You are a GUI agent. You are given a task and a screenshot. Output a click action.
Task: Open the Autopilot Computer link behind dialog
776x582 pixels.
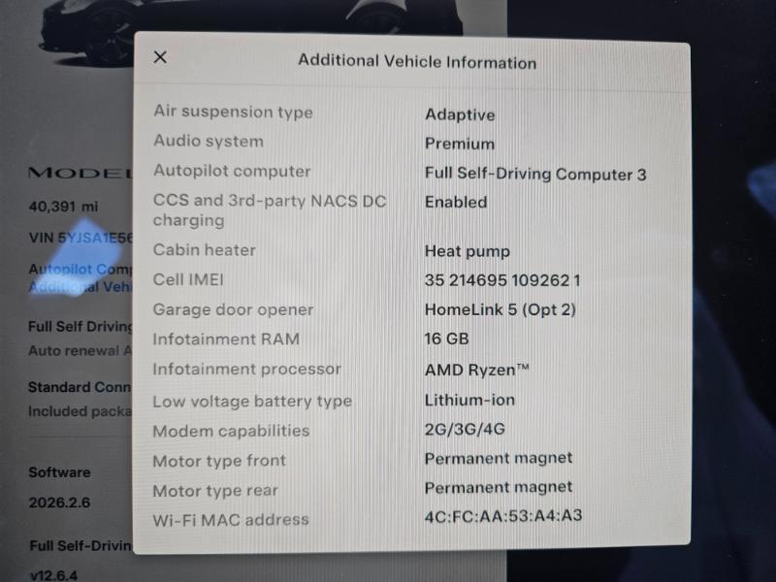(x=81, y=270)
